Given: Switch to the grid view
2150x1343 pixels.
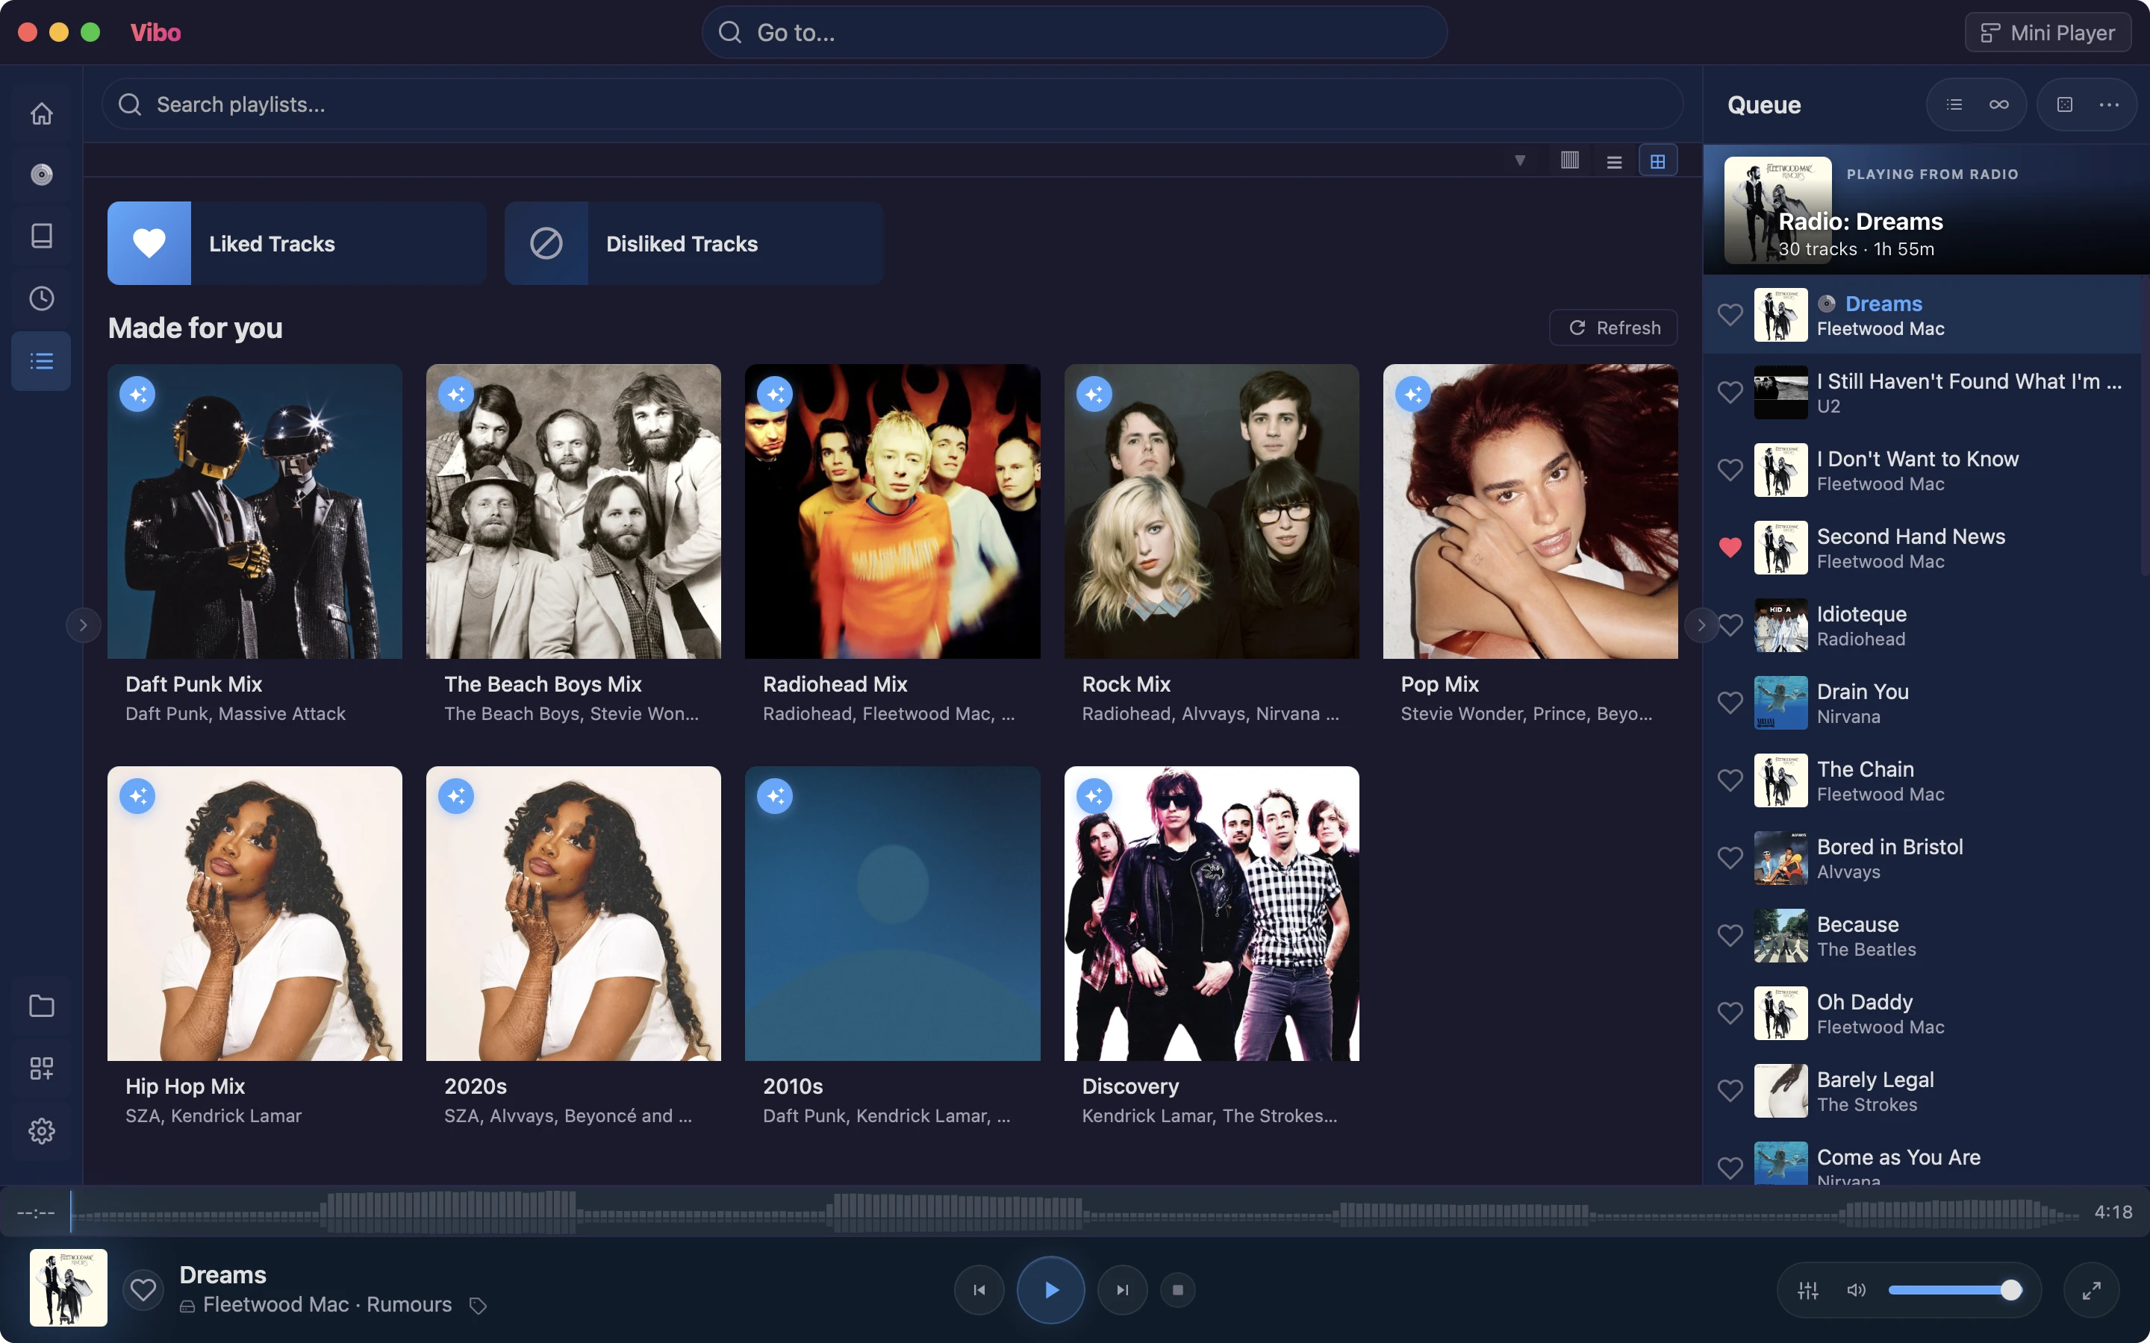Looking at the screenshot, I should click(x=1658, y=160).
